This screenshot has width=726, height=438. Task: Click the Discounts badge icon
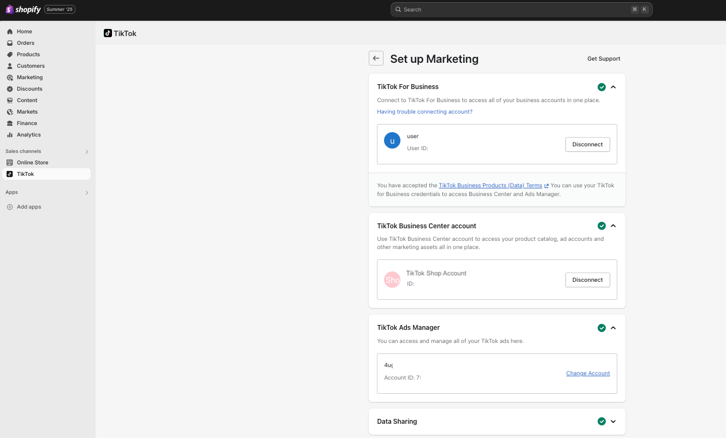[x=10, y=89]
